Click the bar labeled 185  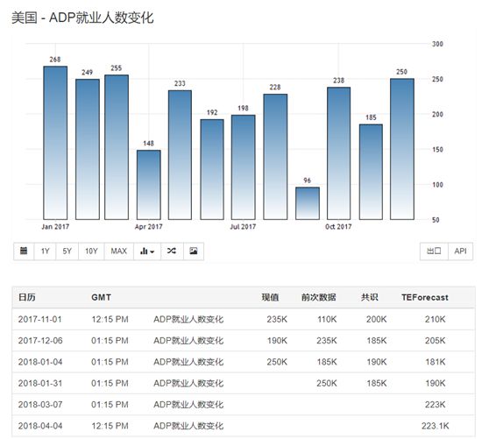click(x=371, y=172)
